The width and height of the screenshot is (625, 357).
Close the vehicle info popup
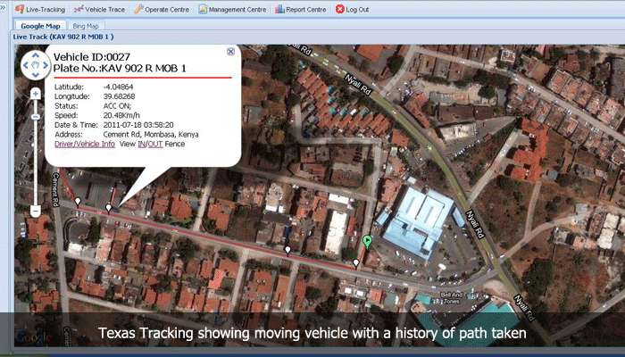[230, 52]
